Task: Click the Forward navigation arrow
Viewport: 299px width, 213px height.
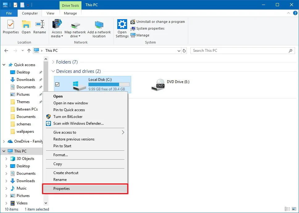Action: pos(15,51)
